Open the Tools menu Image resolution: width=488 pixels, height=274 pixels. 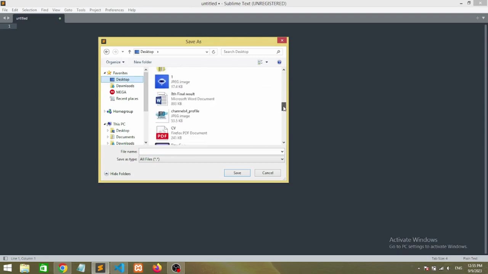[81, 10]
